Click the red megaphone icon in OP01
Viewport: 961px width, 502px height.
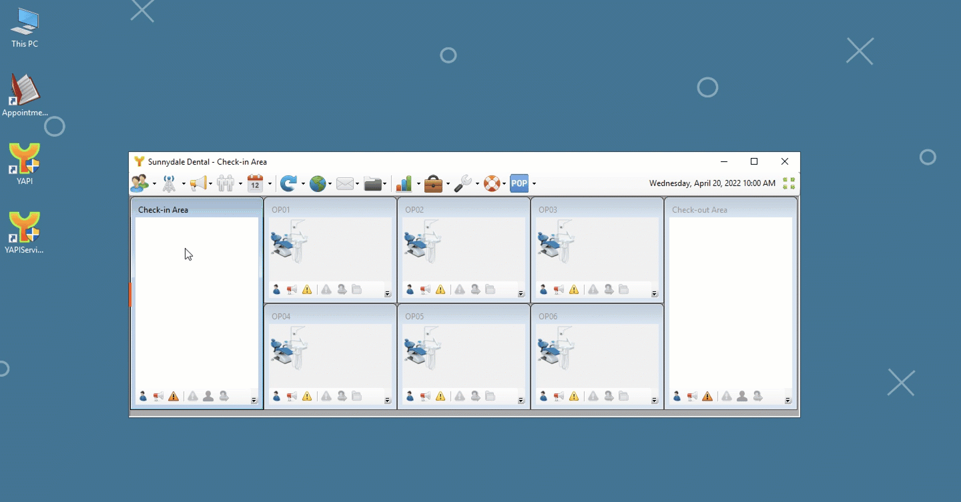click(292, 289)
